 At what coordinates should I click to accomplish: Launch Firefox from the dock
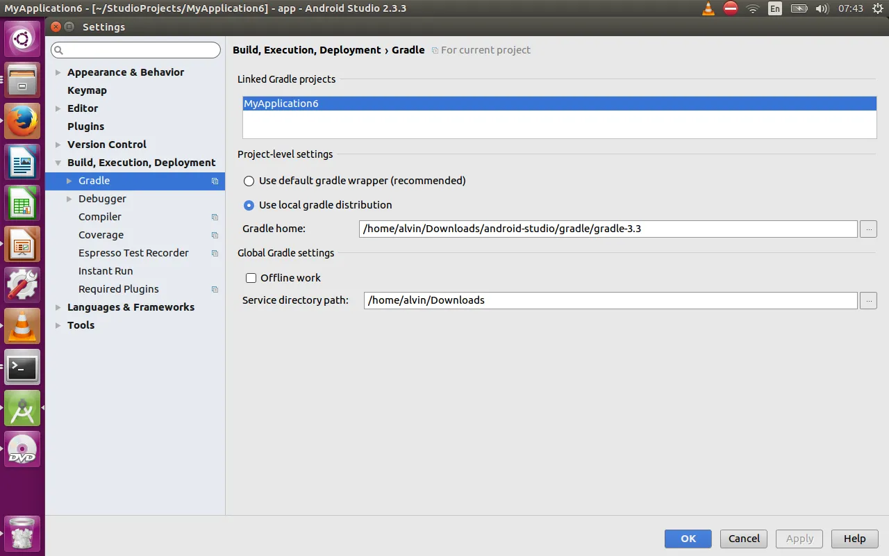coord(22,121)
